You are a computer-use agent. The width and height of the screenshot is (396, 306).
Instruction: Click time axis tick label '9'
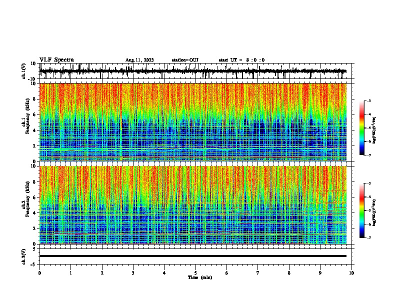[x=320, y=273]
